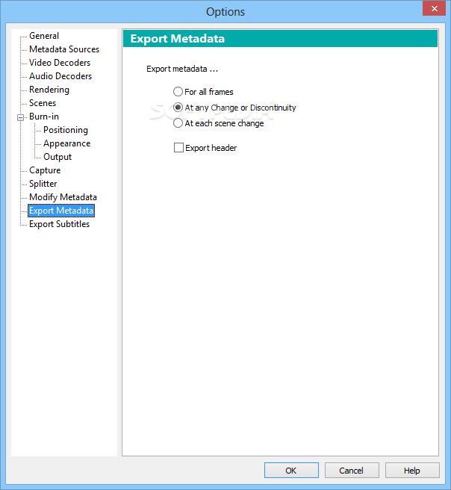The height and width of the screenshot is (490, 451).
Task: Open Metadata Sources settings
Action: tap(64, 49)
